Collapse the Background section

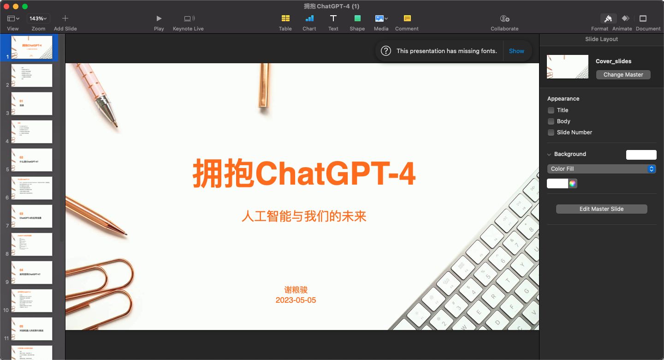(x=549, y=154)
